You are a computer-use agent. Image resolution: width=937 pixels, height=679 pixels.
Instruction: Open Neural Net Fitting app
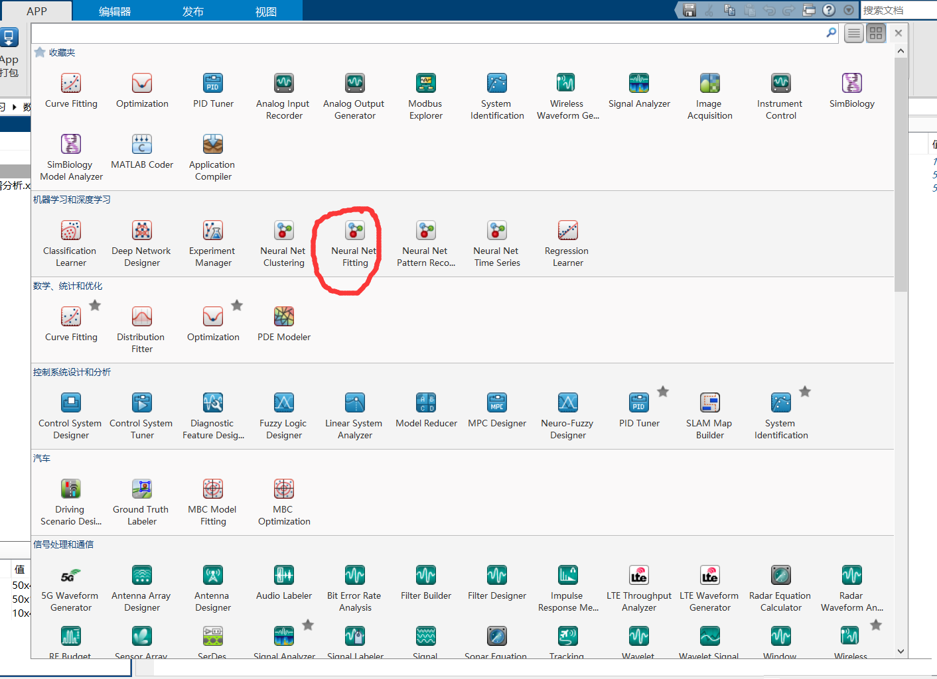click(354, 244)
